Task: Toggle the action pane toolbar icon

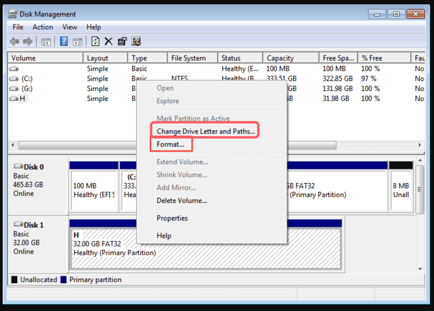Action: (x=77, y=41)
